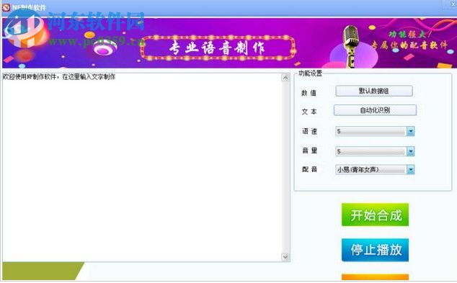Image resolution: width=457 pixels, height=283 pixels.
Task: Click inside the text input area
Action: [x=142, y=167]
